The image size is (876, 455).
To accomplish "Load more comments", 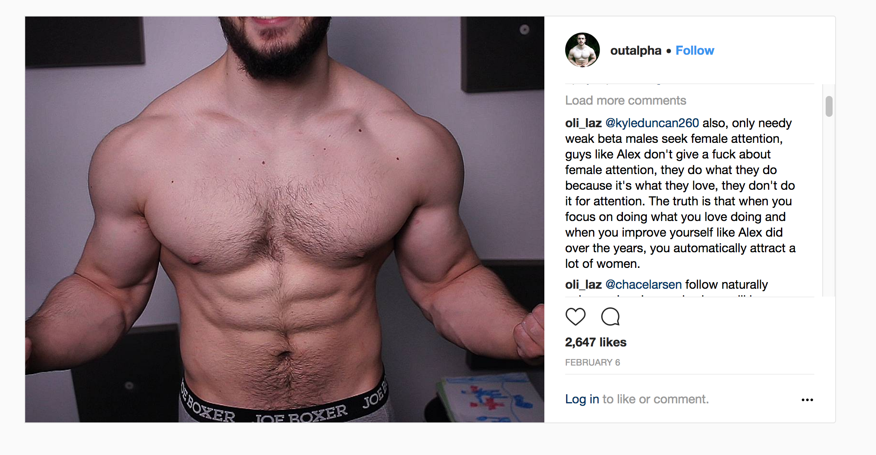I will (626, 100).
